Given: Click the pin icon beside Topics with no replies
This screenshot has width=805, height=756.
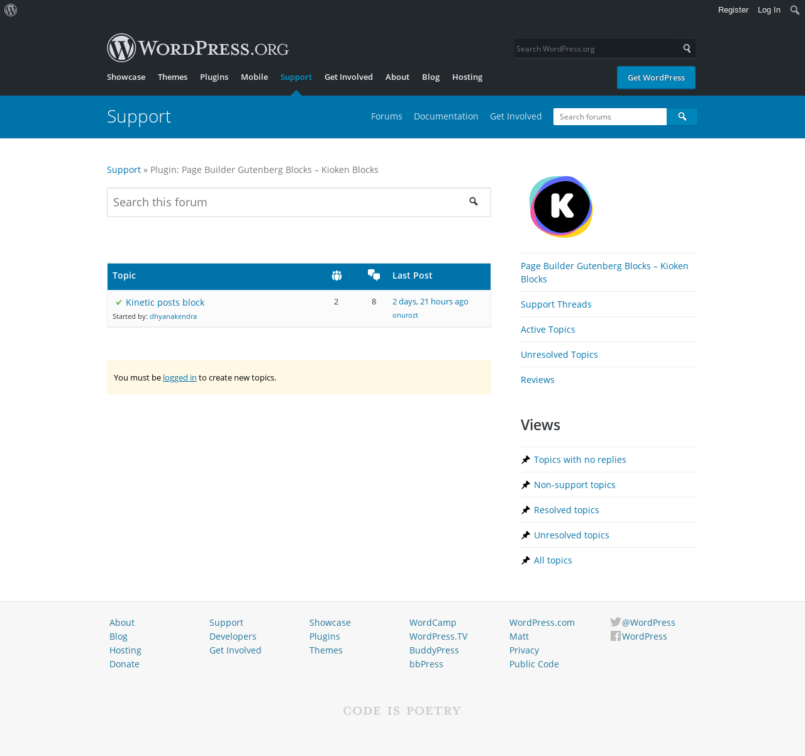Looking at the screenshot, I should tap(526, 460).
